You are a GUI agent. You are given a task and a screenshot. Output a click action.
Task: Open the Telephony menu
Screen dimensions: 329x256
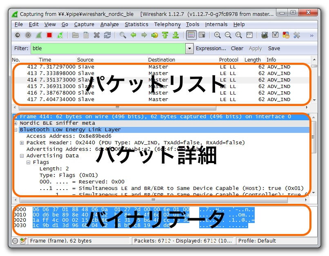pos(167,24)
